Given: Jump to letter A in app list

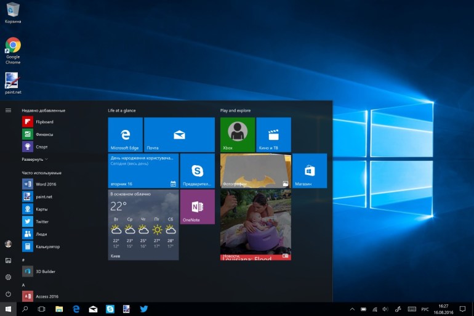Looking at the screenshot, I should coord(23,285).
